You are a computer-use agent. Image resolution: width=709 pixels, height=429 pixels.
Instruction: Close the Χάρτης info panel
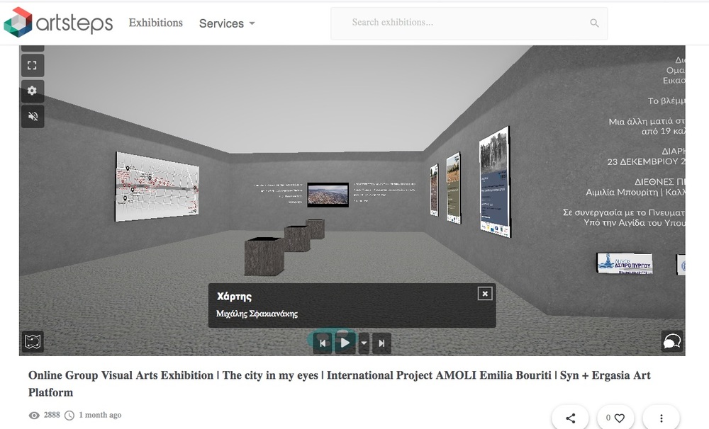coord(484,294)
